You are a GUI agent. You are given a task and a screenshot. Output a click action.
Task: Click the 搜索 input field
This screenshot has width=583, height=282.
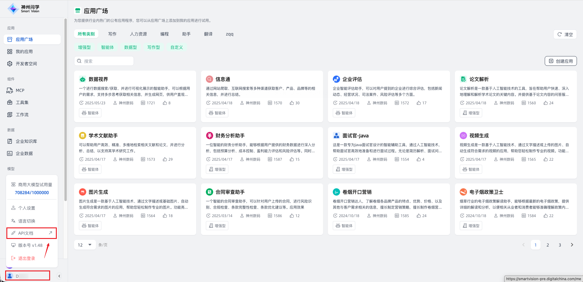tap(106, 61)
